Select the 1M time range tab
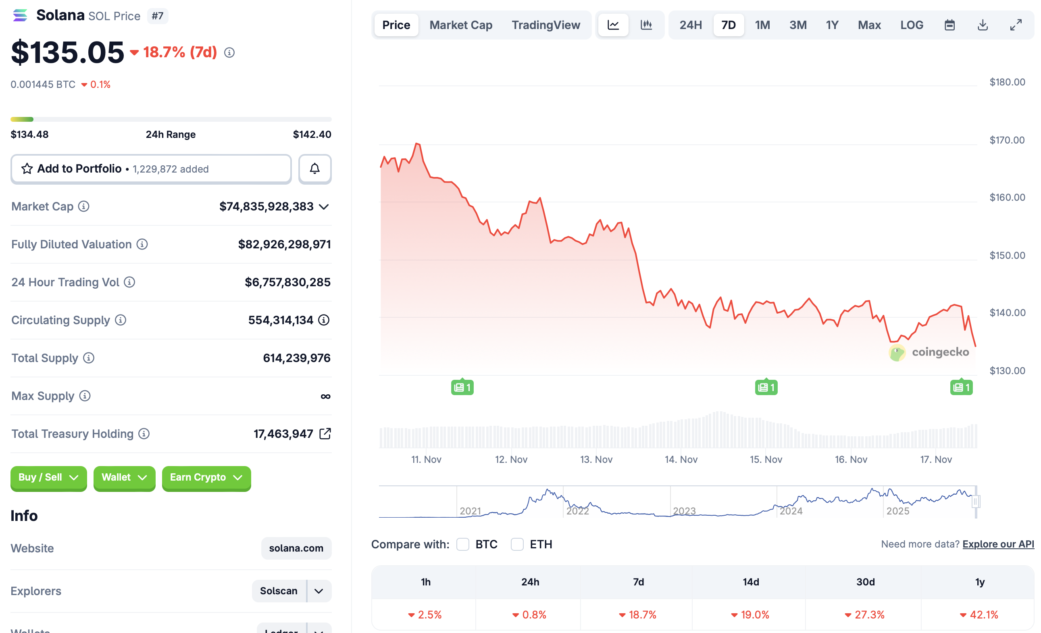 [762, 25]
